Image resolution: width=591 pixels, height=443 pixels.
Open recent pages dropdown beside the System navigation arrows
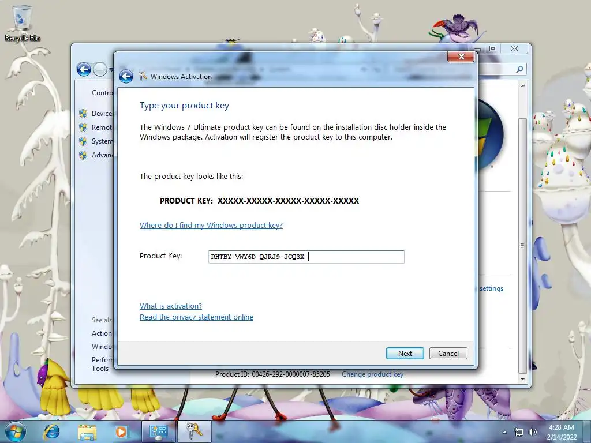[111, 70]
